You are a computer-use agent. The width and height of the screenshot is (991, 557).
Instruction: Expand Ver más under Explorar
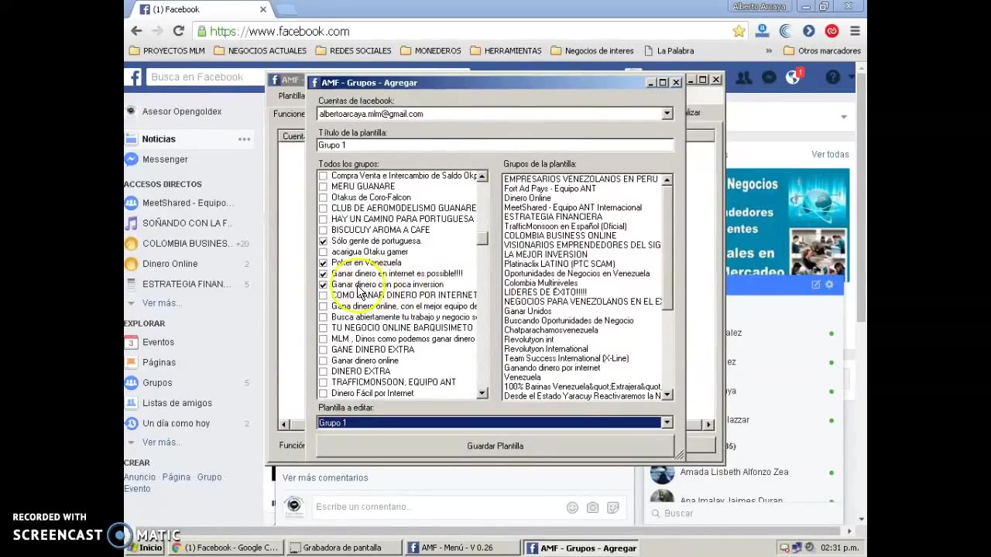[x=160, y=443]
